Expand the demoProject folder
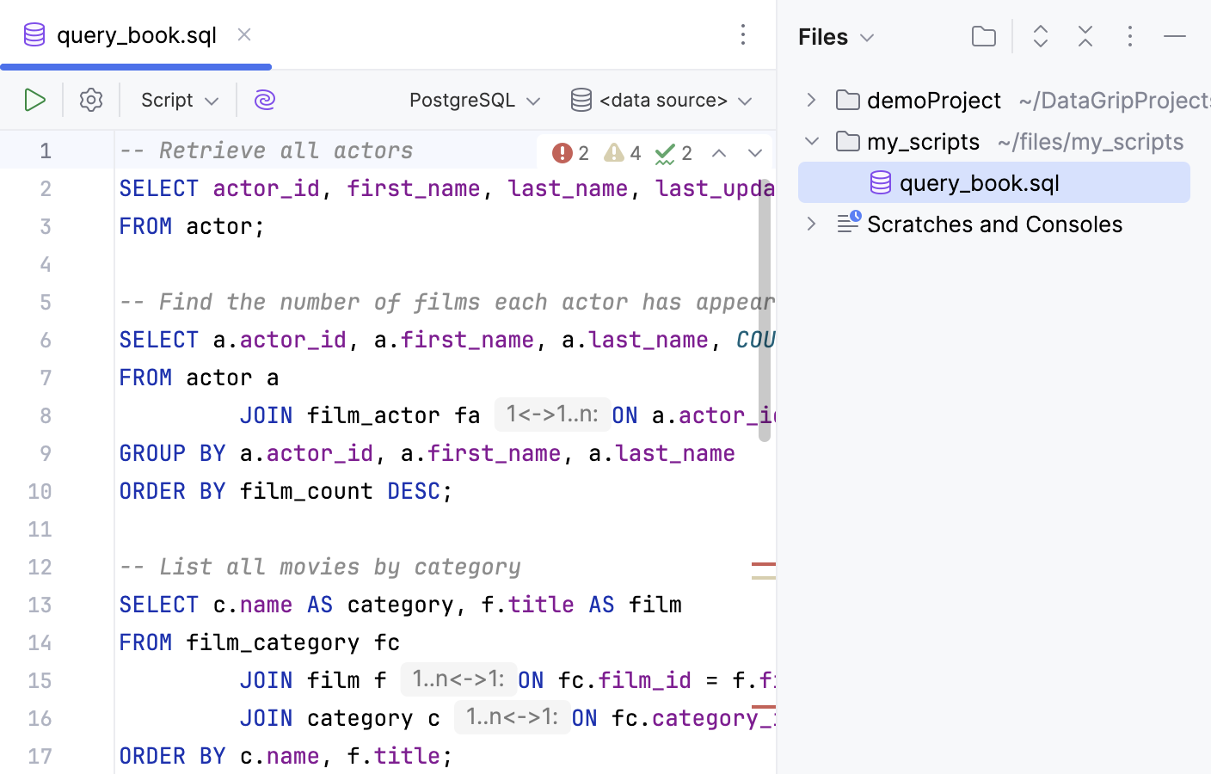Screen dimensions: 1211x774 (x=809, y=100)
